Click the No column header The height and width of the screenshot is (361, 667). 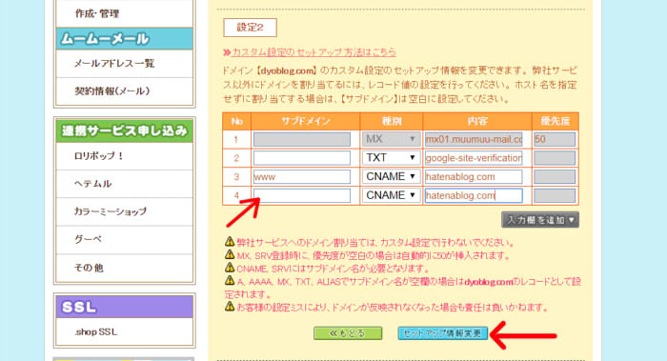(x=237, y=121)
